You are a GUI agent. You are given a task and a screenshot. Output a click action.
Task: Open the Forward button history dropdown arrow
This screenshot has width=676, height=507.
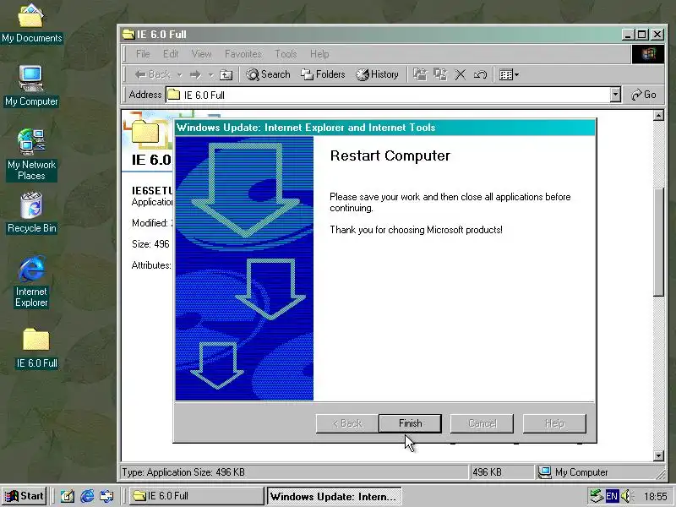click(210, 75)
